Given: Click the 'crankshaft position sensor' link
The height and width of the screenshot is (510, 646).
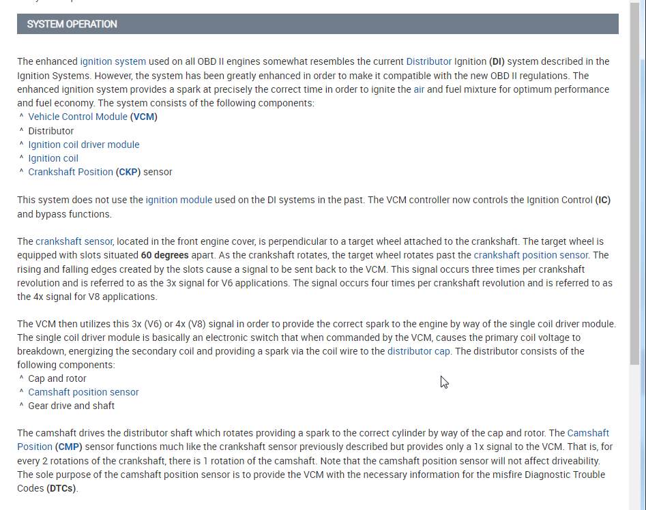Looking at the screenshot, I should click(x=531, y=255).
